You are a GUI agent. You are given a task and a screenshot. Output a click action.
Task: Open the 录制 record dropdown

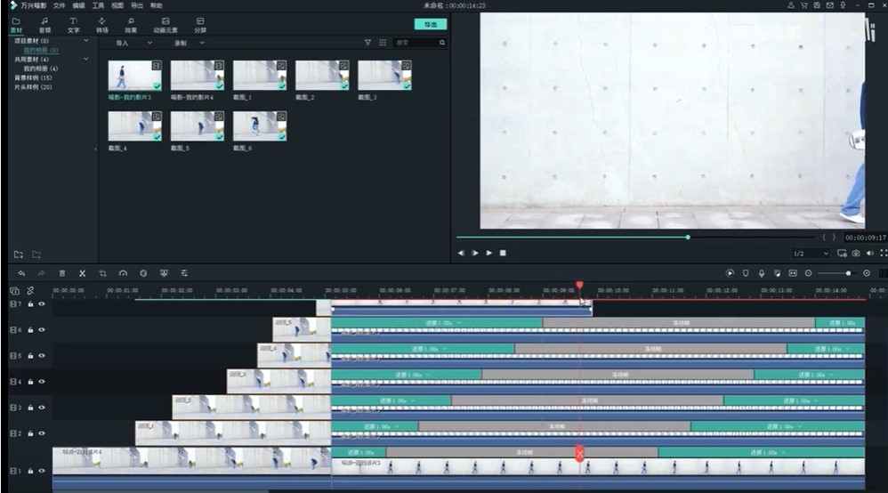tap(190, 43)
